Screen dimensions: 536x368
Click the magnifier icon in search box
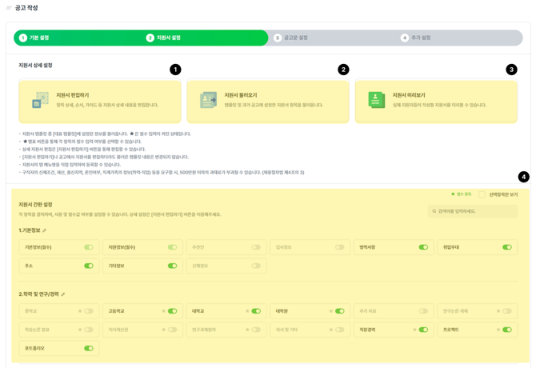(x=434, y=212)
